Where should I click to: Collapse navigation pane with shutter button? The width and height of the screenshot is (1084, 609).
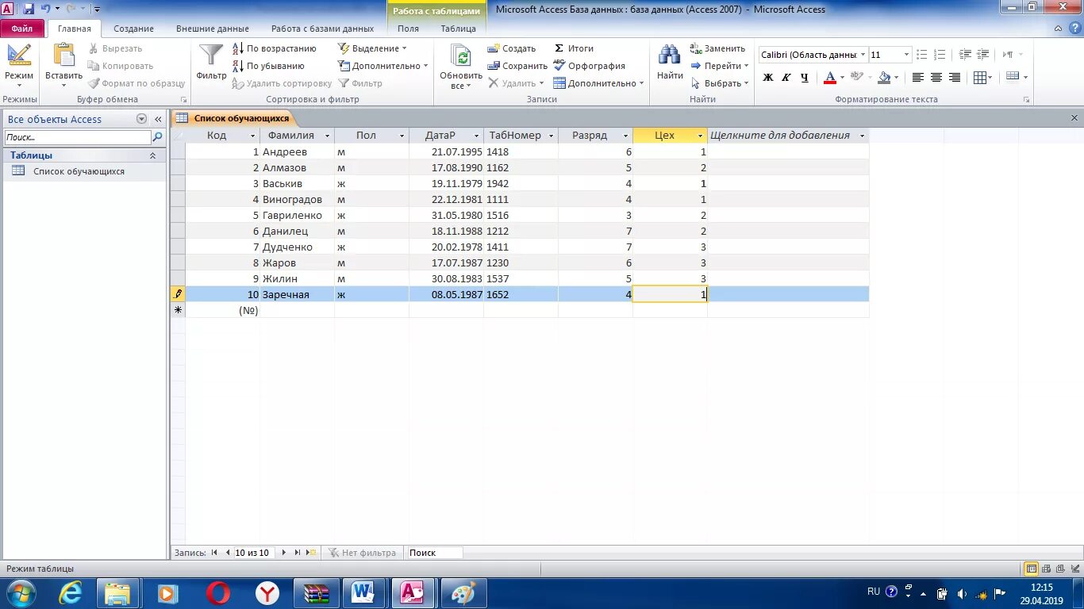tap(158, 119)
